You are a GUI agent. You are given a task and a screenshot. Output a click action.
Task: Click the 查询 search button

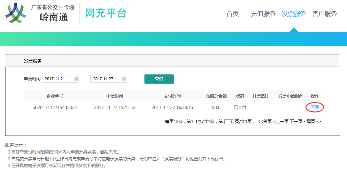point(159,79)
